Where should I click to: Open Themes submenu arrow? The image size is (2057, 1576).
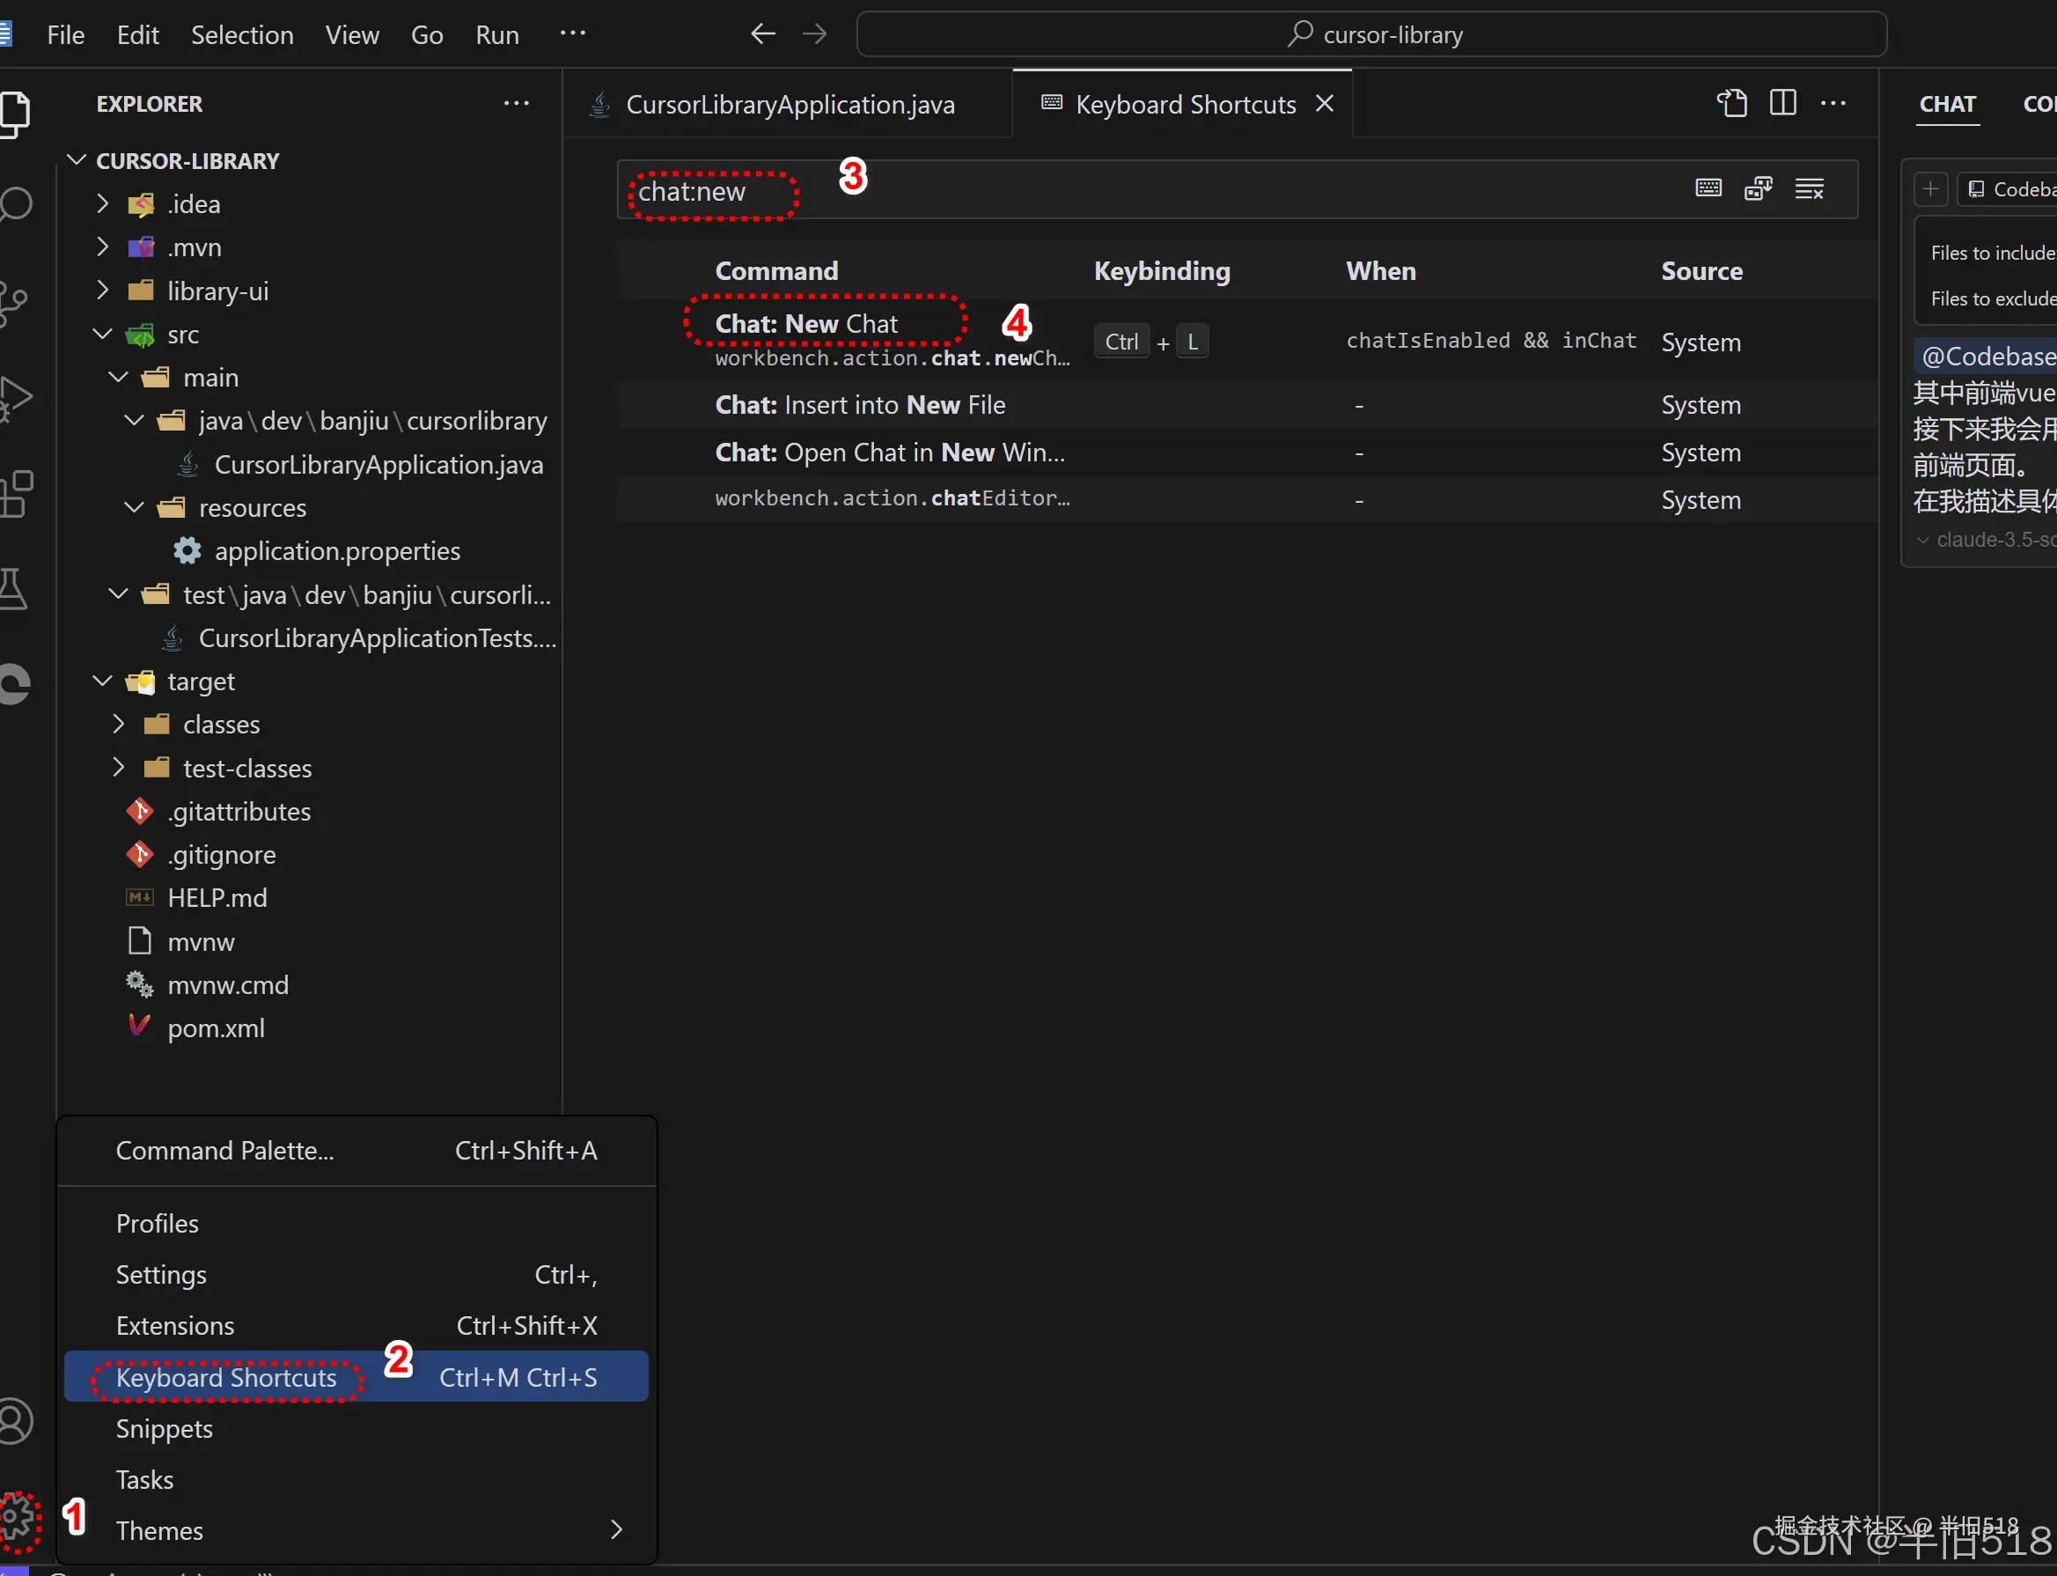(x=616, y=1530)
